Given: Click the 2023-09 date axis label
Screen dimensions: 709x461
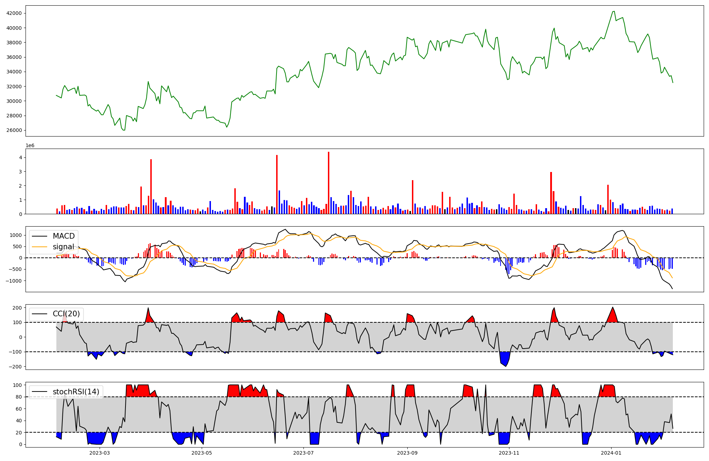Looking at the screenshot, I should [x=407, y=453].
